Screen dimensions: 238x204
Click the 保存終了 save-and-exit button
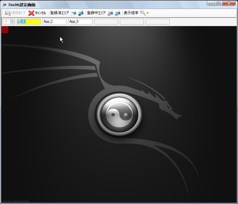coord(15,13)
